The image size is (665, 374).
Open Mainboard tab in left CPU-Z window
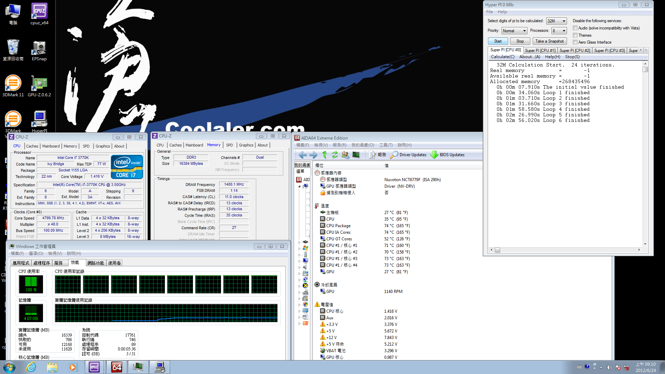point(51,146)
